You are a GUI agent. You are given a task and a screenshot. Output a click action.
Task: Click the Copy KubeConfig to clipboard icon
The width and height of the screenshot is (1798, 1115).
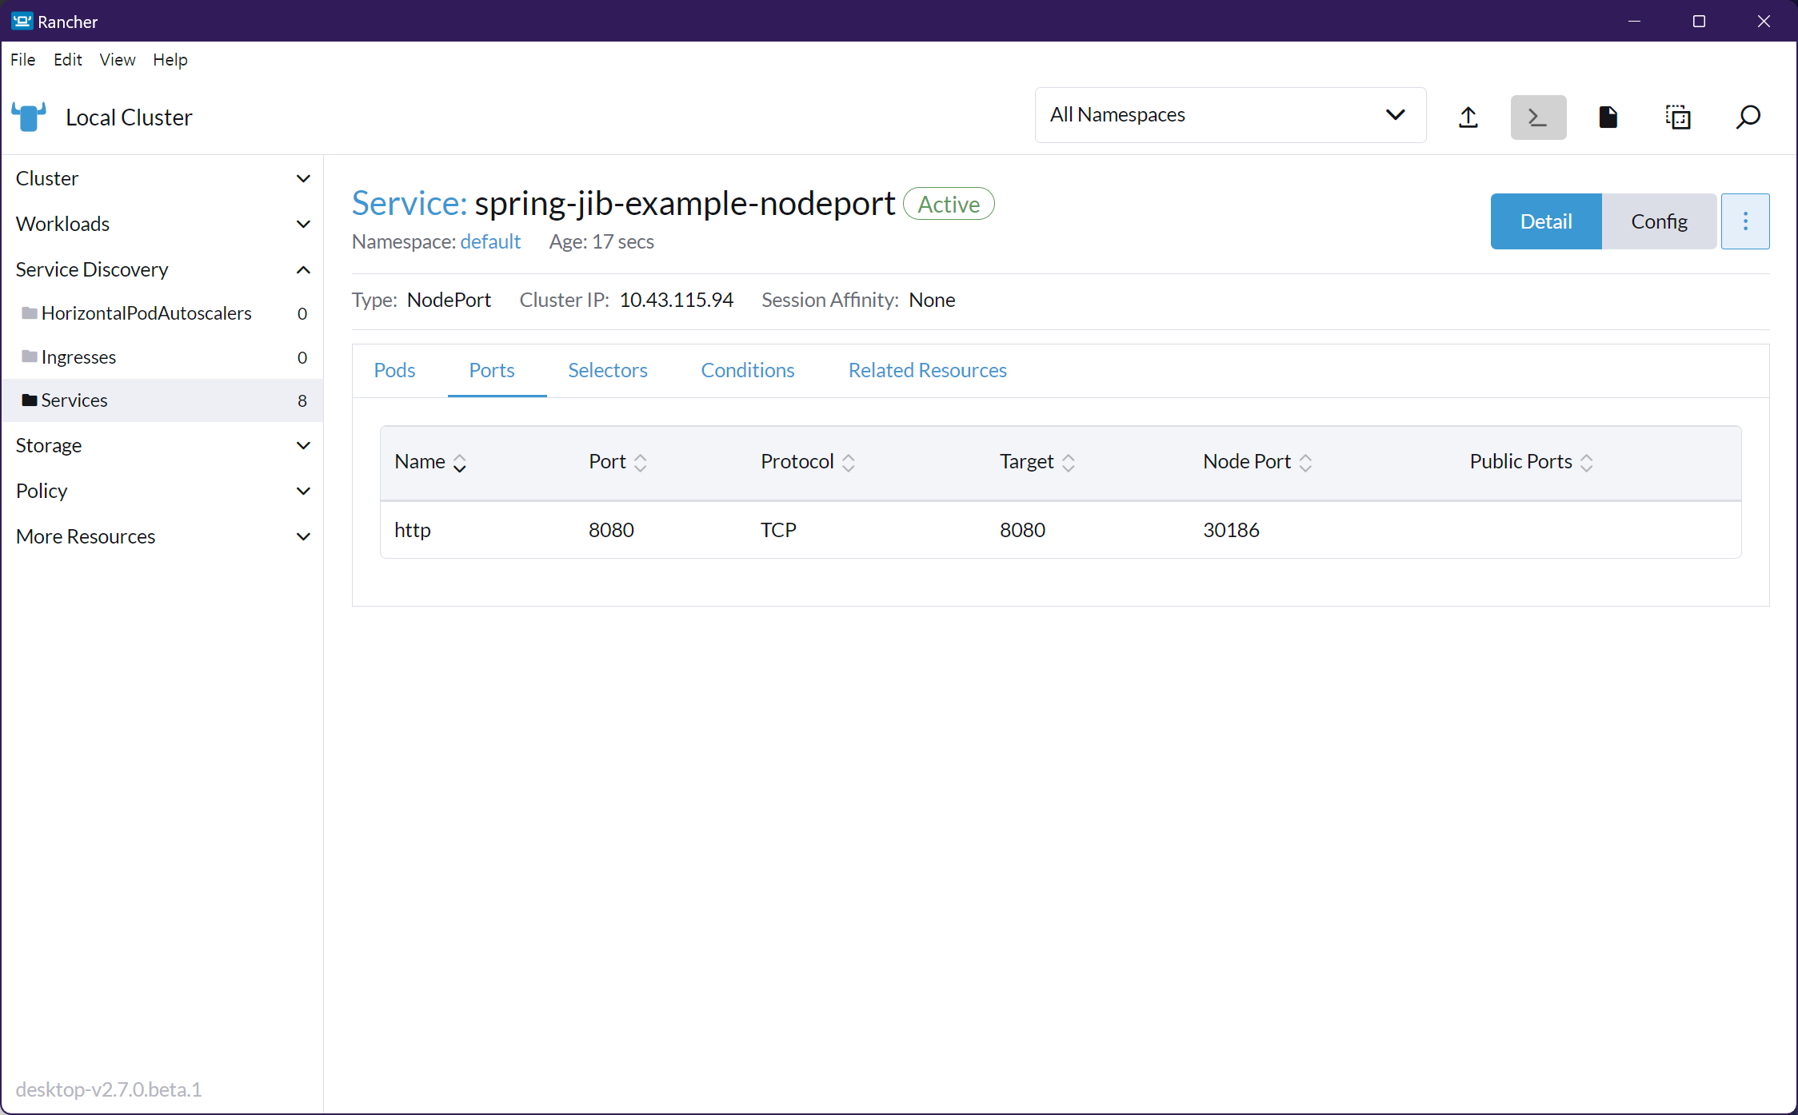point(1678,117)
